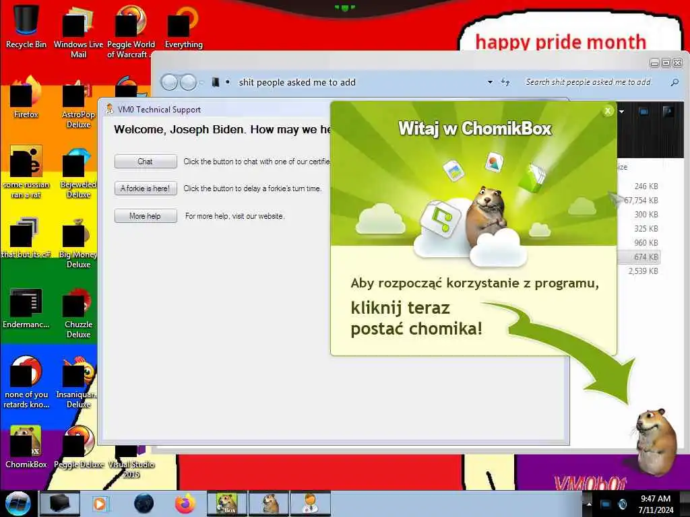The image size is (690, 517).
Task: Open Peggle Deluxe desktop icon
Action: [x=78, y=447]
